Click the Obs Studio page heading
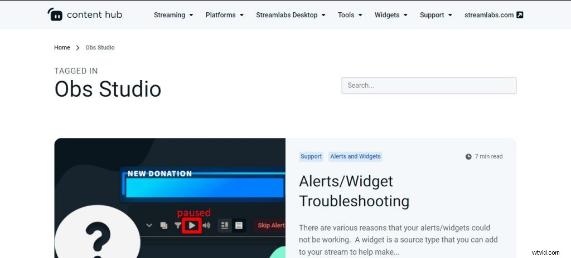 point(108,89)
